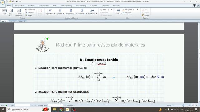This screenshot has height=112, width=200.
Task: Click into the Find input field
Action: [22, 105]
